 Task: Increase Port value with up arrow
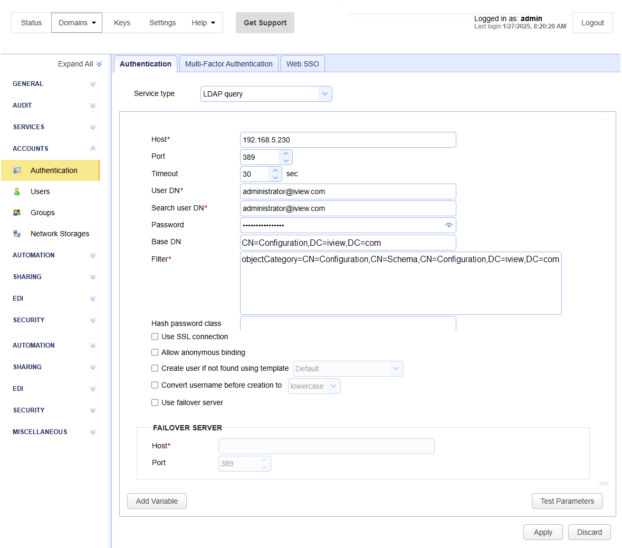click(286, 153)
